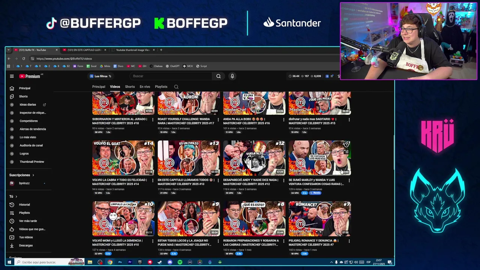Search within channel using magnifier after Playlists

(x=176, y=87)
